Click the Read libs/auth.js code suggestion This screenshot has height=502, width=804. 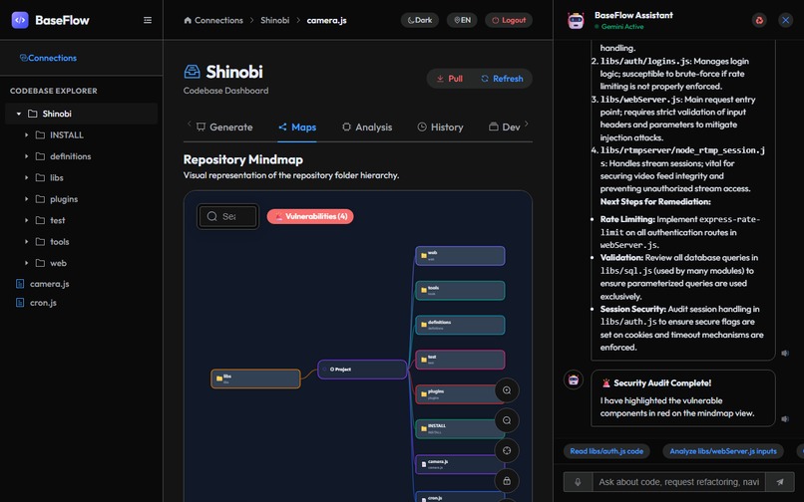606,451
